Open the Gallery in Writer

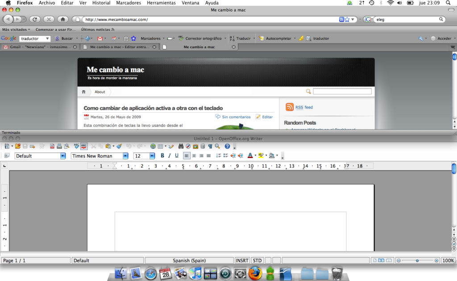(195, 146)
